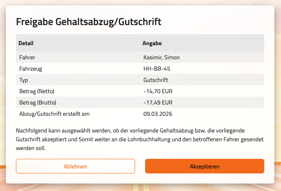Select the Fahrzeug row label

pyautogui.click(x=31, y=69)
